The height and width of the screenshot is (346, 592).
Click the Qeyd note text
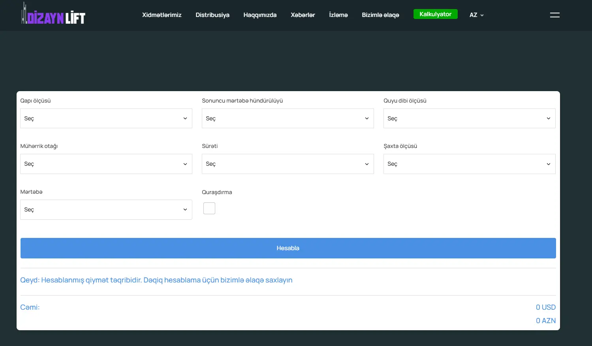(156, 280)
